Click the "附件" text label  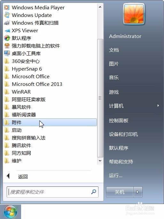click(17, 123)
